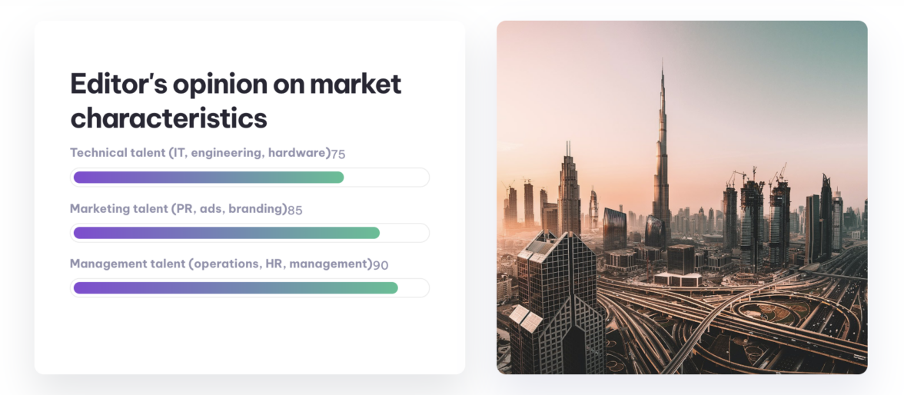Image resolution: width=904 pixels, height=395 pixels.
Task: Click green end of Technical talent bar
Action: tap(334, 178)
